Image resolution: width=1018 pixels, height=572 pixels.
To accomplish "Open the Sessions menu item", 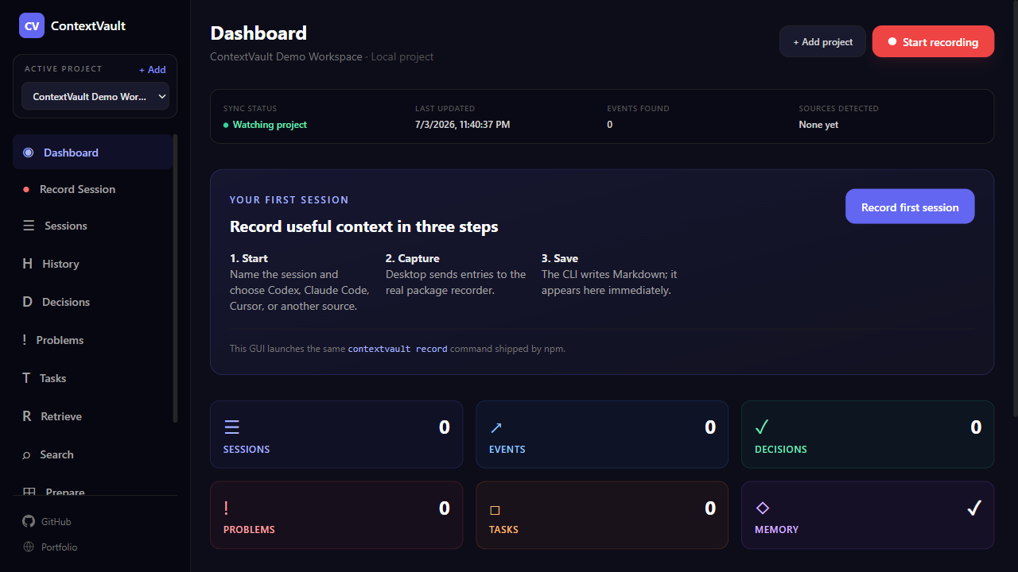I will tap(93, 226).
